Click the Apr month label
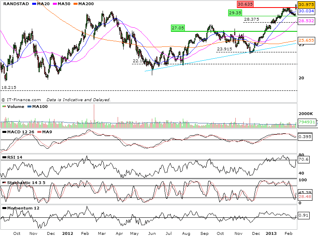The image size is (318, 238). [x=119, y=234]
